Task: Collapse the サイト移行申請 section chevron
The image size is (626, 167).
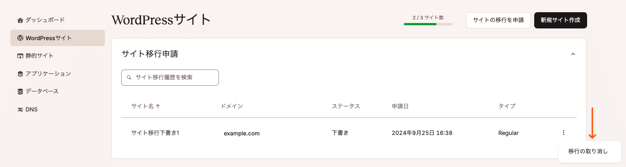Action: click(x=573, y=54)
